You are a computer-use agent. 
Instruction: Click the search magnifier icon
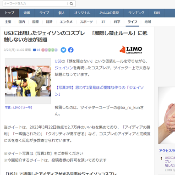point(71,4)
